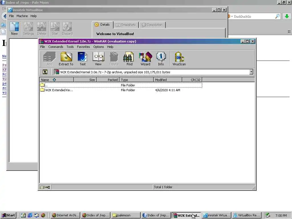Click the 4/6/2020 4:11 AM modified date
292x219 pixels.
[168, 90]
